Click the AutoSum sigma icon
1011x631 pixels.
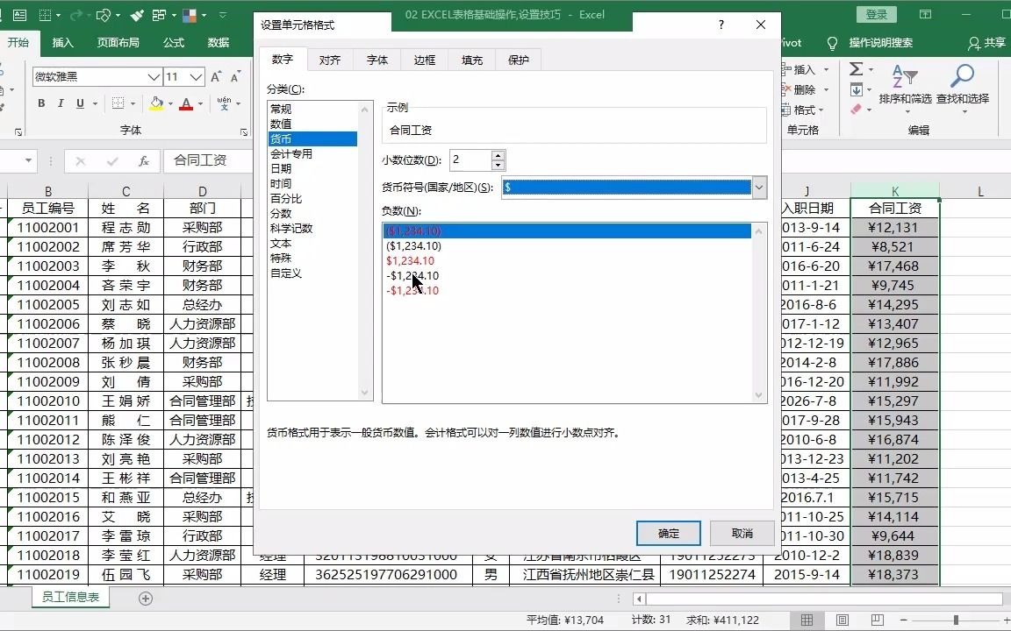pos(857,69)
